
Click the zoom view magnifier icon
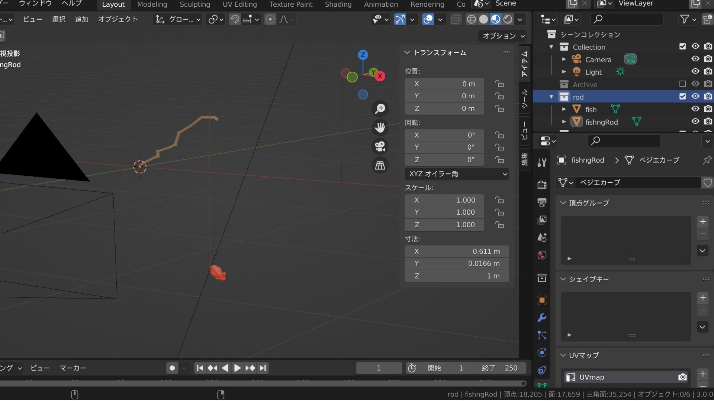pos(380,109)
